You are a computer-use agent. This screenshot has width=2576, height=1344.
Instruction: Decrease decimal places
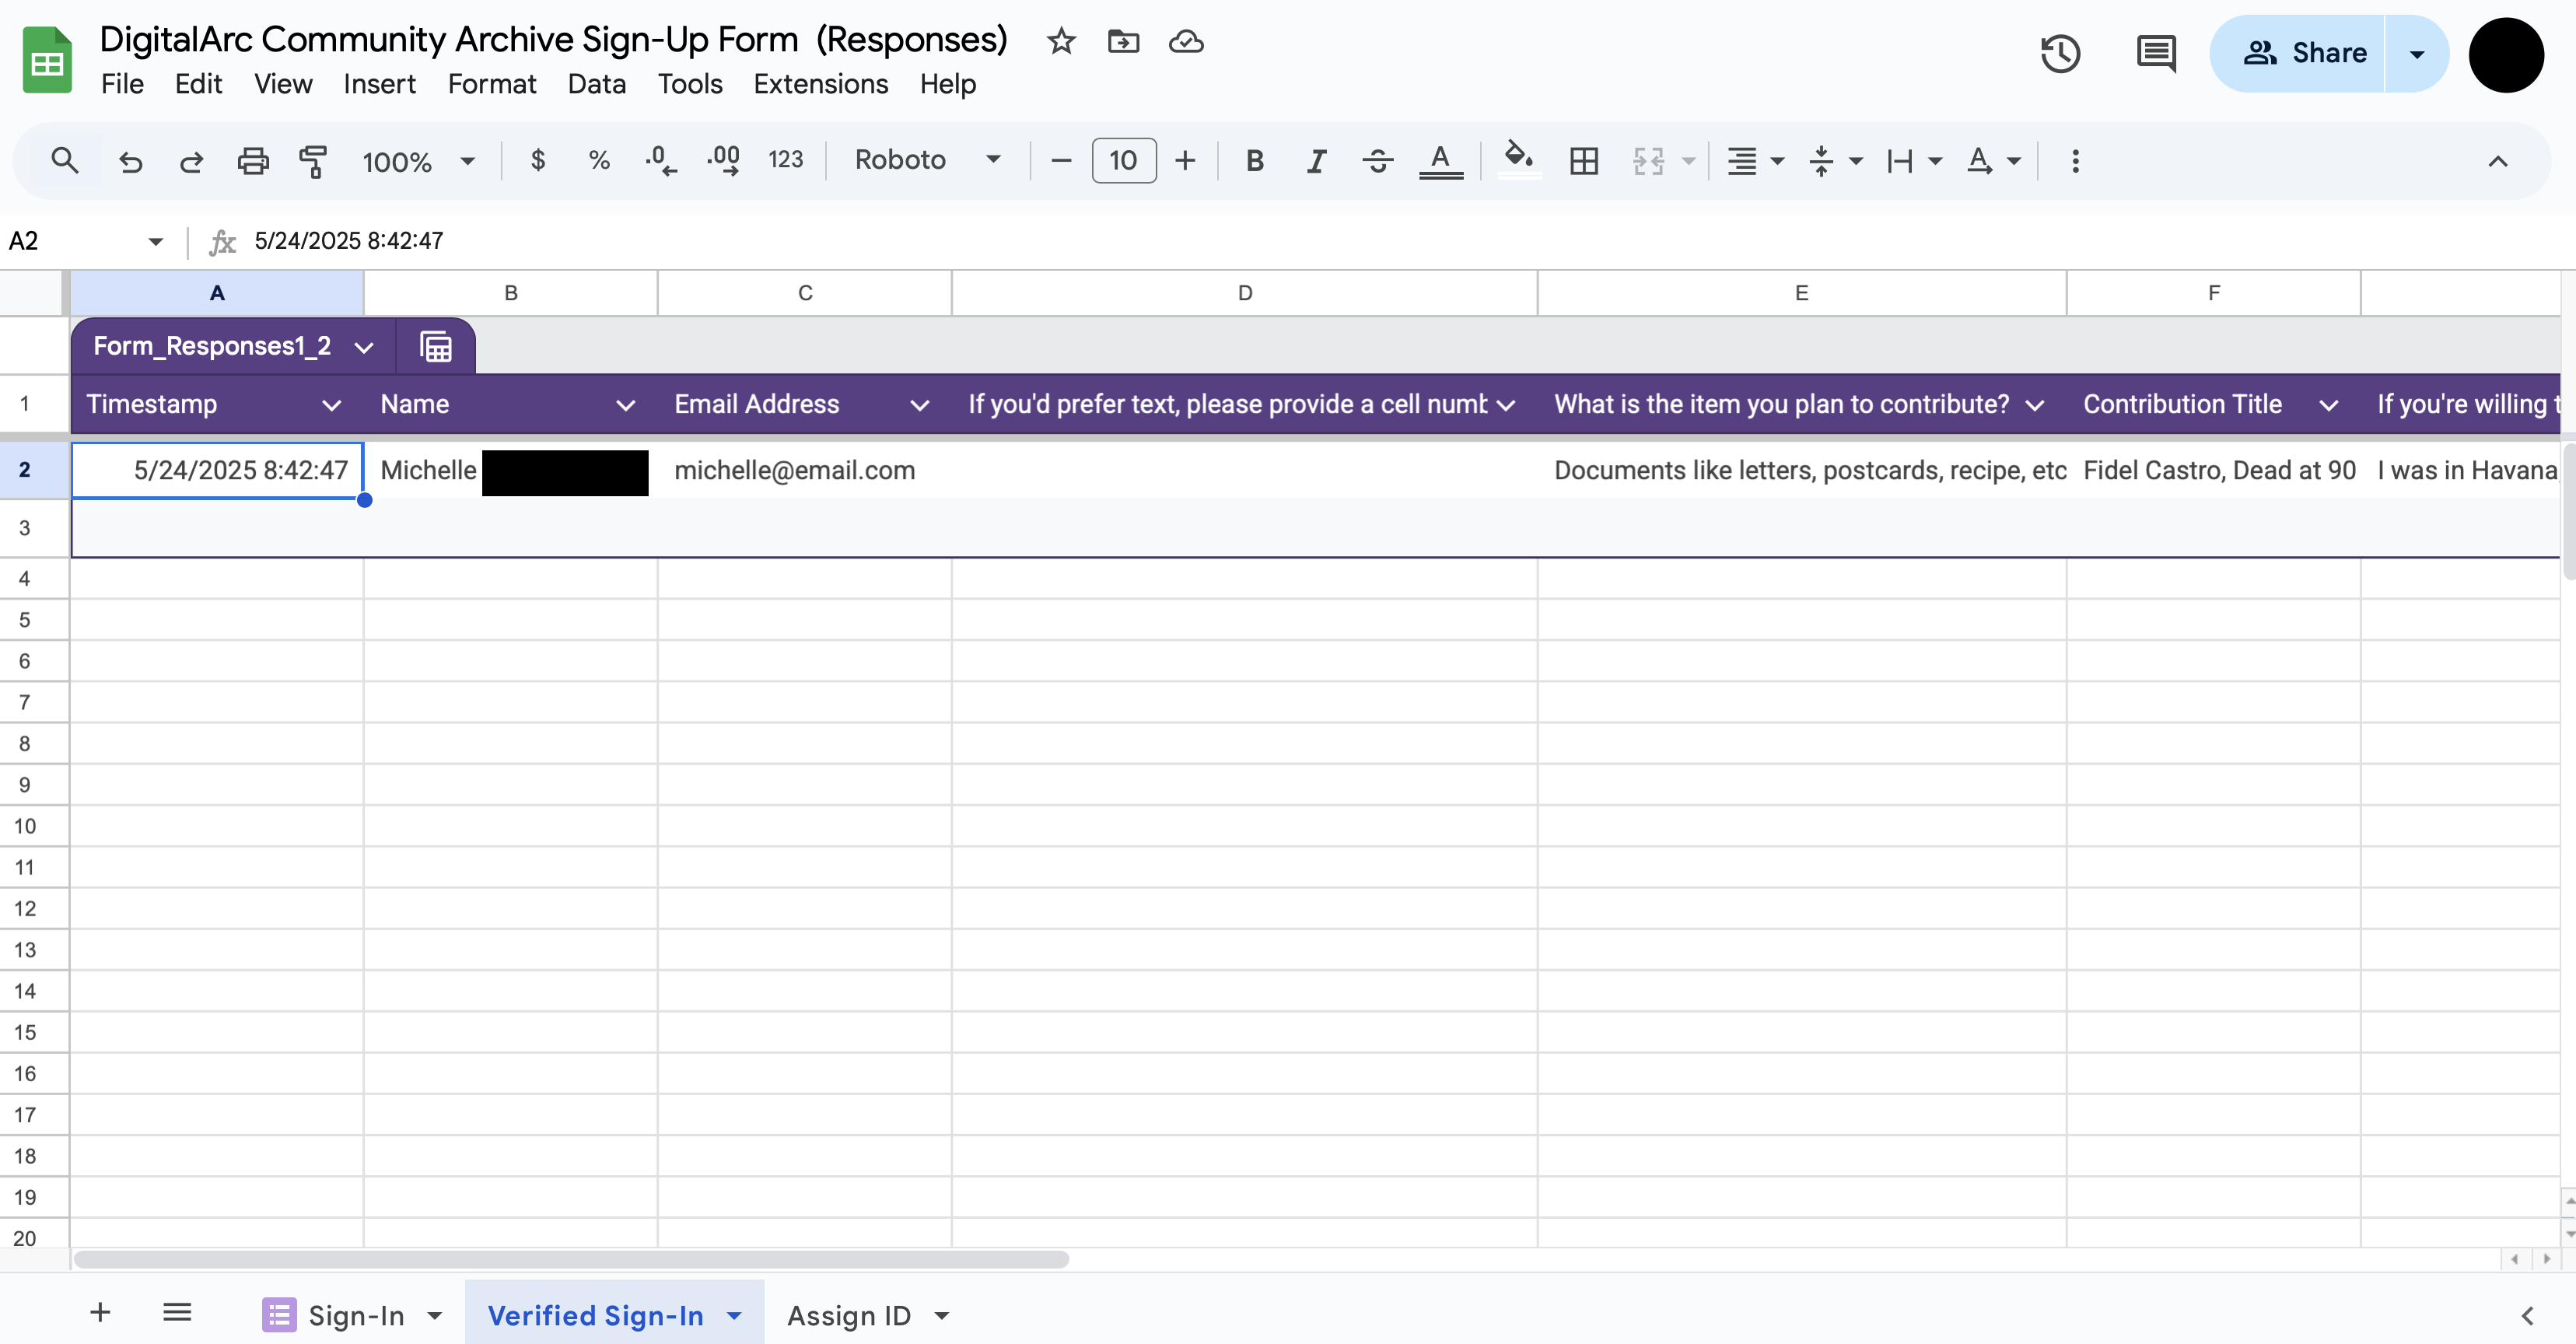[x=660, y=160]
